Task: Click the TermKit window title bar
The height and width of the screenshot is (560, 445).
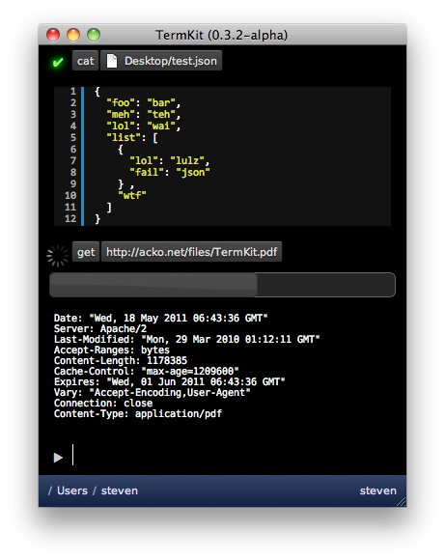Action: [x=222, y=35]
